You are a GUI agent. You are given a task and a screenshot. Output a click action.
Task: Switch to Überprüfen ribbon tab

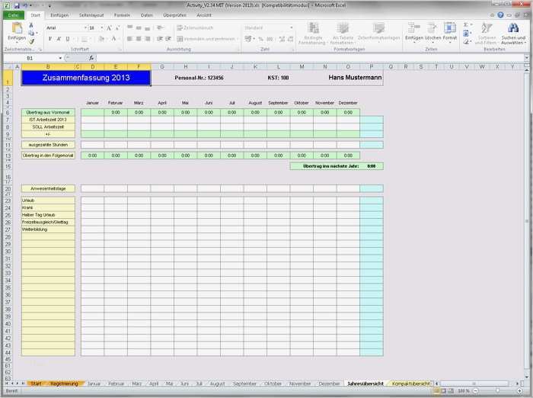[x=174, y=15]
